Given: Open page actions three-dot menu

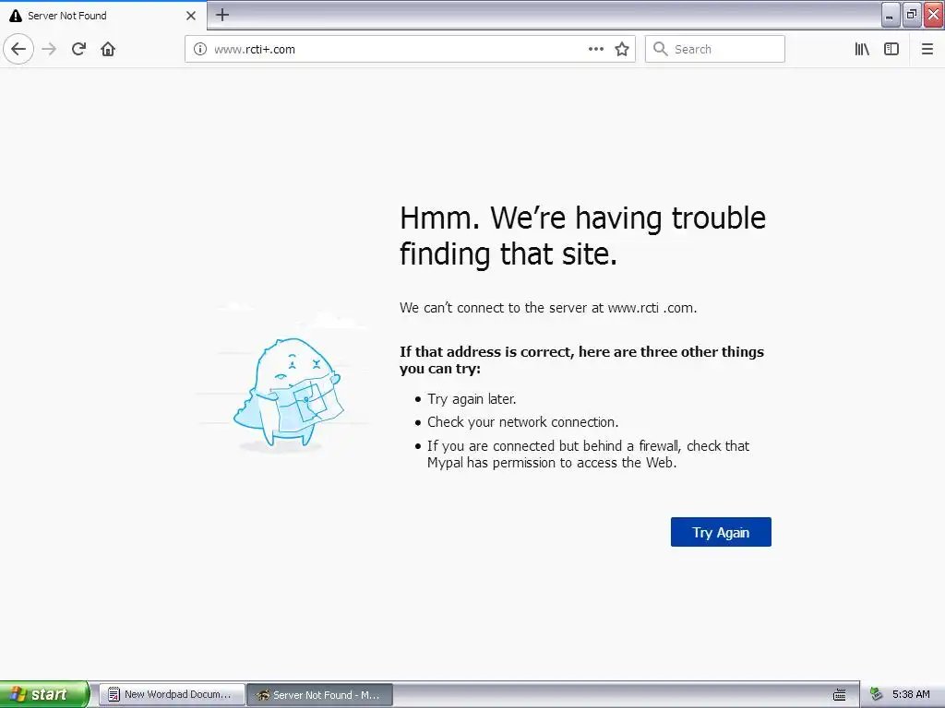Looking at the screenshot, I should (x=595, y=49).
